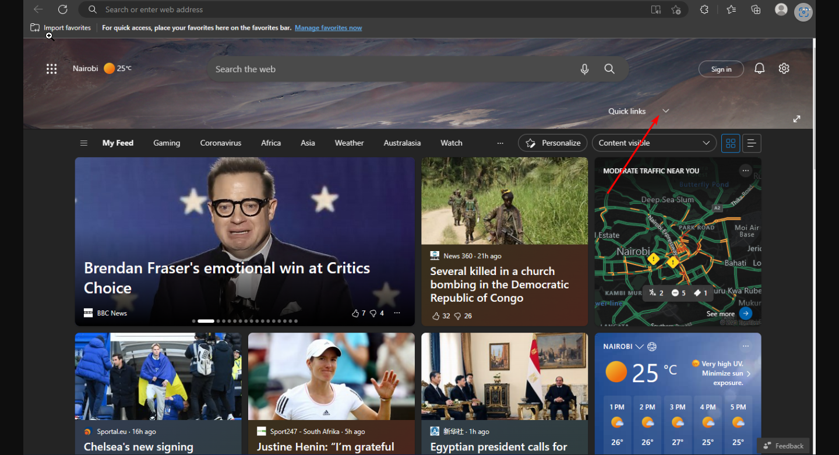839x455 pixels.
Task: Go to the Asia tab
Action: [x=308, y=143]
